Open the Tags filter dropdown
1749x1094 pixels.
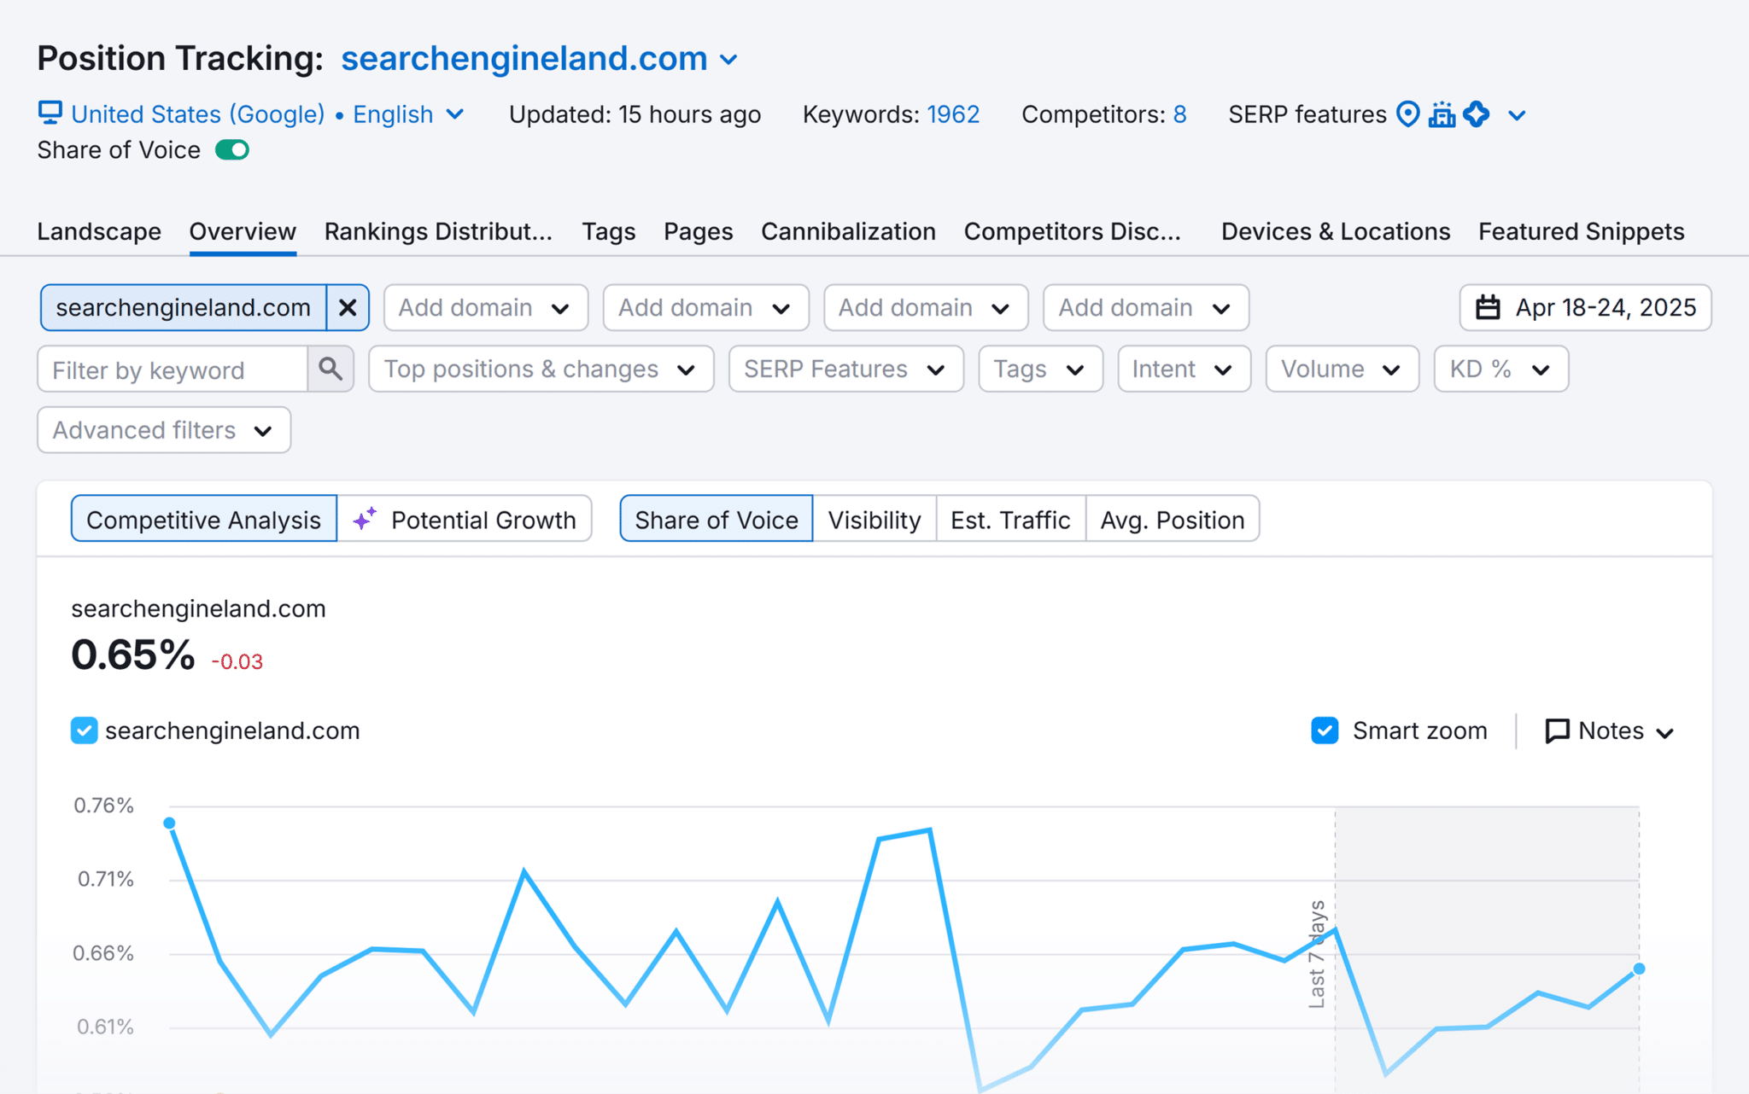point(1040,369)
